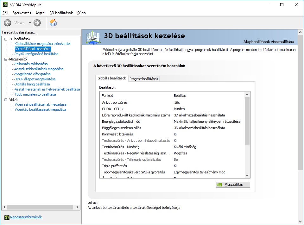Select the CUDA - GPU-k row
The image size is (304, 225).
coord(172,109)
